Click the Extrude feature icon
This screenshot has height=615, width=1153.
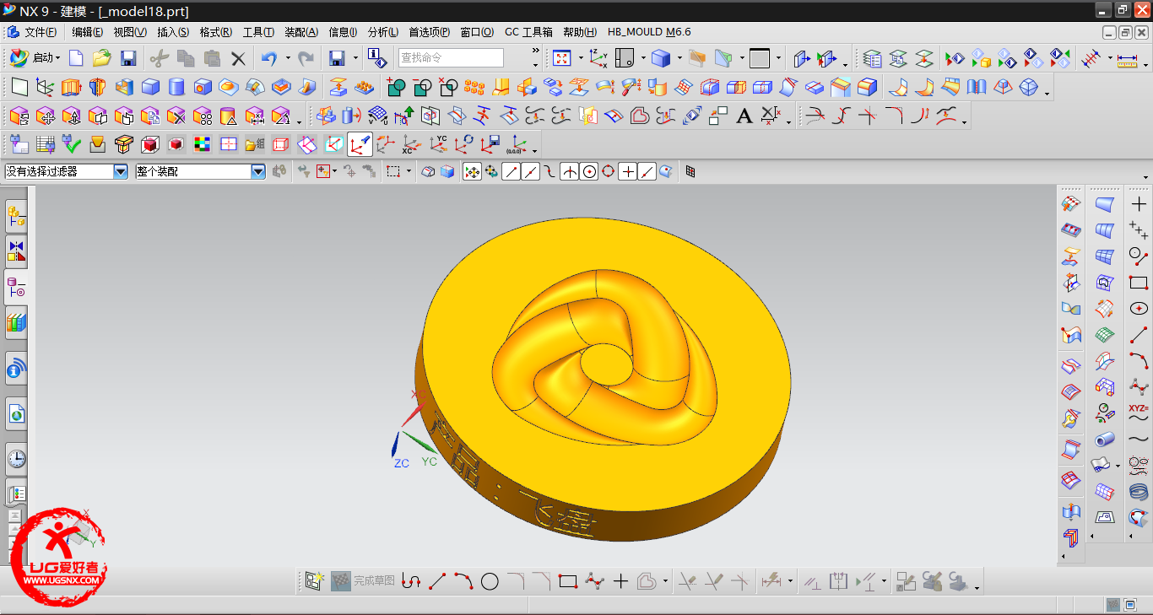[72, 87]
